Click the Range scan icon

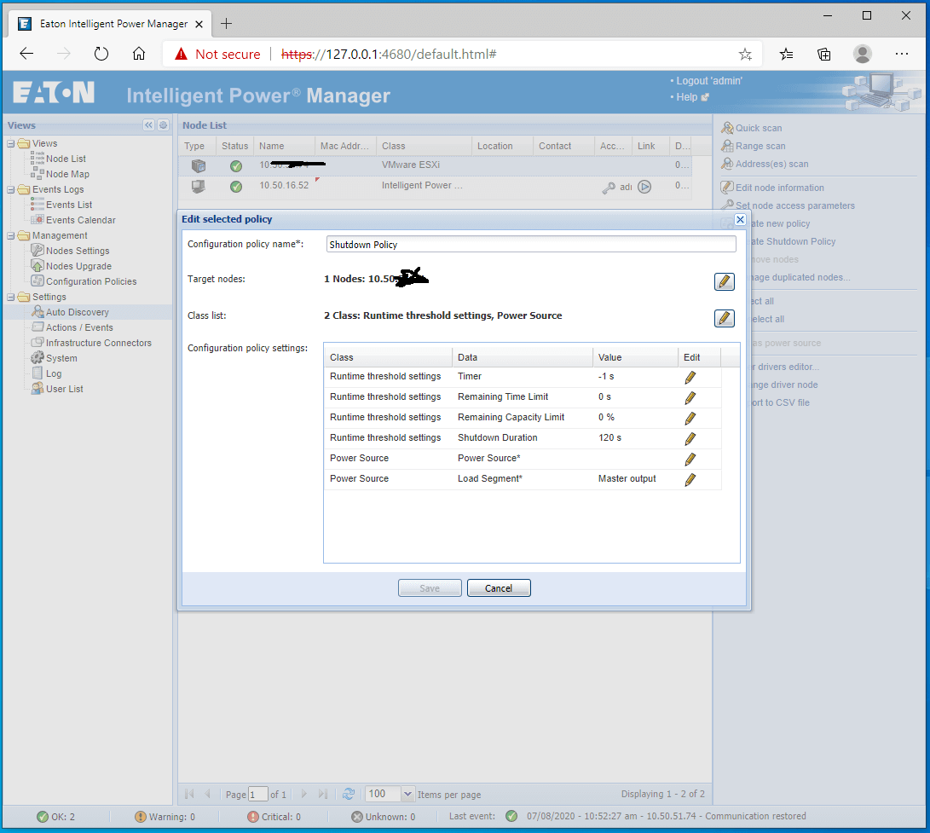coord(729,146)
